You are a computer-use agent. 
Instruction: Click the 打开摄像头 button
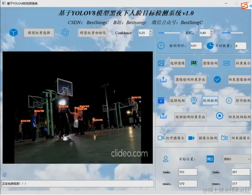point(175,138)
